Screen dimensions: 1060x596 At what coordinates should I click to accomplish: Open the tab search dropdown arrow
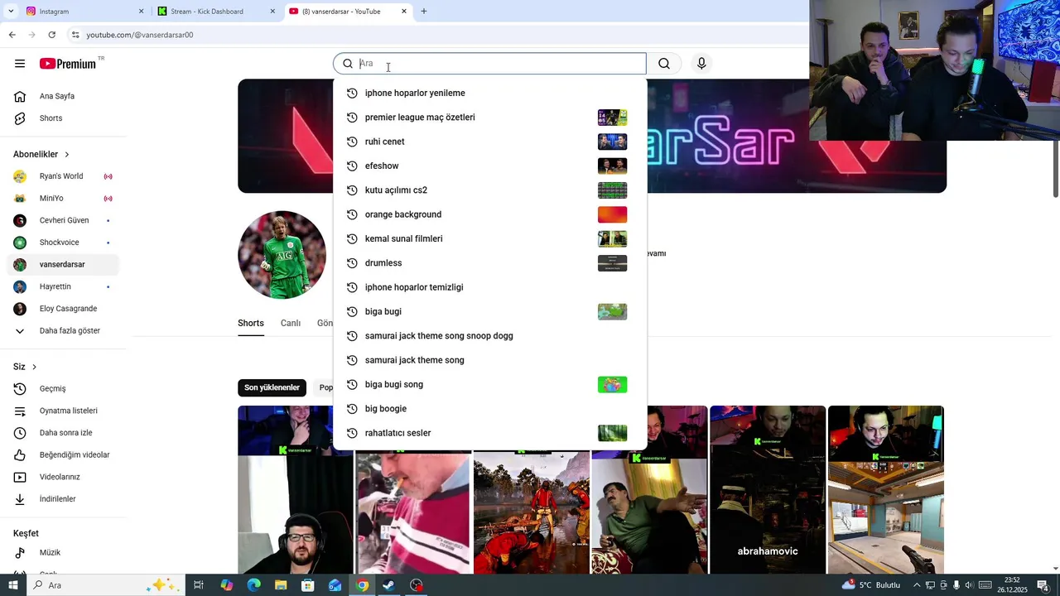(x=11, y=12)
